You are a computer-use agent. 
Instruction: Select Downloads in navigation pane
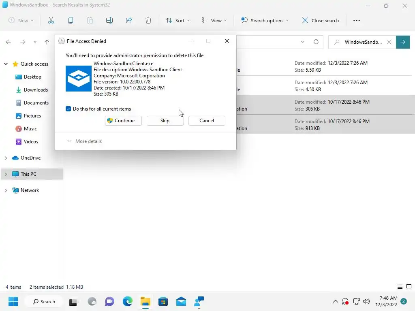click(x=32, y=89)
